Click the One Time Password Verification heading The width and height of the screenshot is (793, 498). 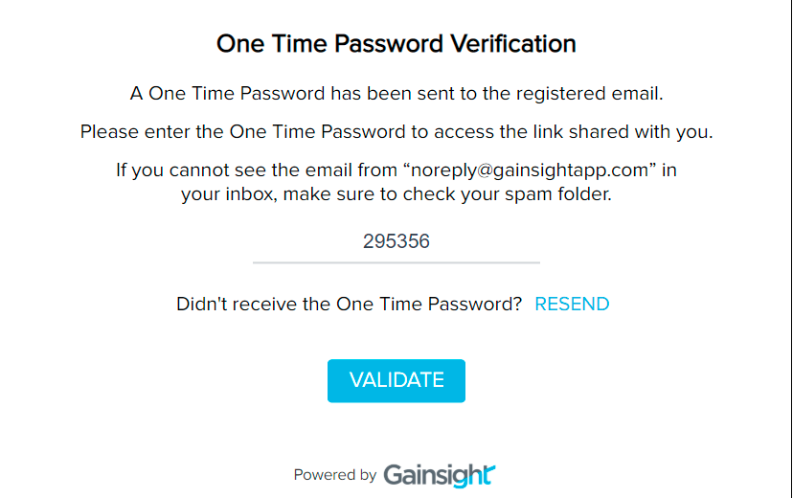click(x=396, y=44)
